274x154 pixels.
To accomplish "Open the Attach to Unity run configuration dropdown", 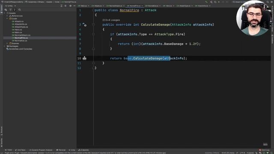I will 239,2.
